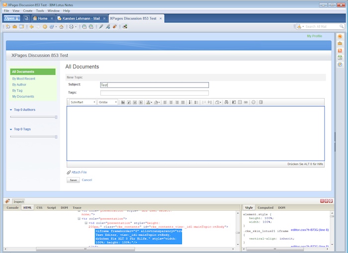Collapse the Top 0 Tags section

tap(11, 129)
